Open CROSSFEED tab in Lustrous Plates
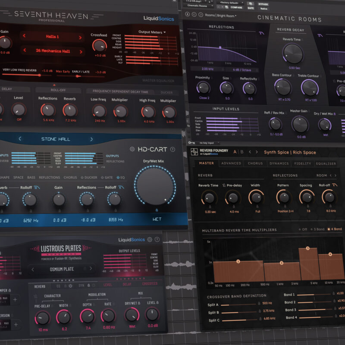The height and width of the screenshot is (345, 345). coord(150,284)
